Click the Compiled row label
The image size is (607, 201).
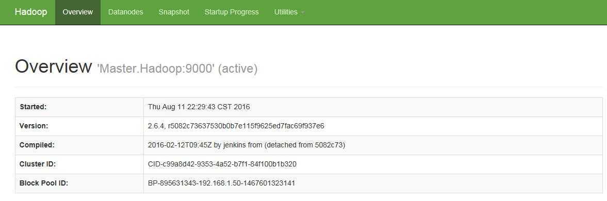pyautogui.click(x=37, y=145)
